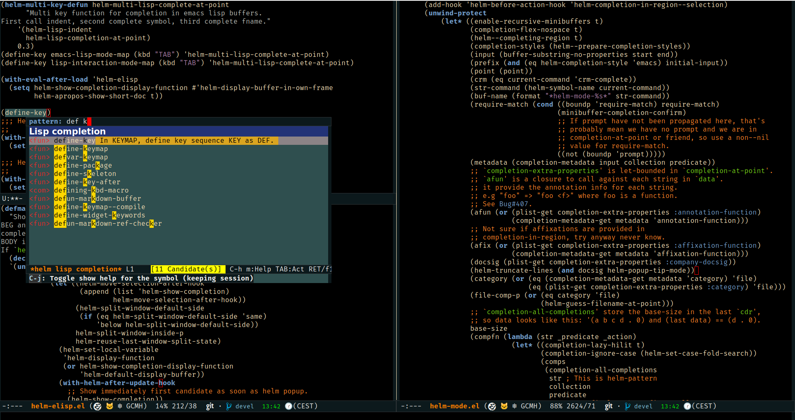Click the helm-truncate-lines line
The height and width of the screenshot is (420, 795).
click(x=583, y=270)
